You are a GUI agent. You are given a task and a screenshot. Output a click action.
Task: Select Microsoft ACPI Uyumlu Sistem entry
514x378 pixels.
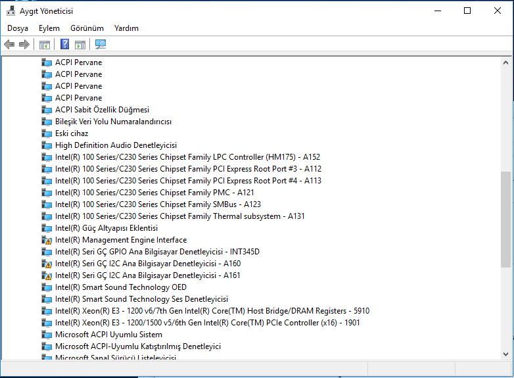pos(109,335)
